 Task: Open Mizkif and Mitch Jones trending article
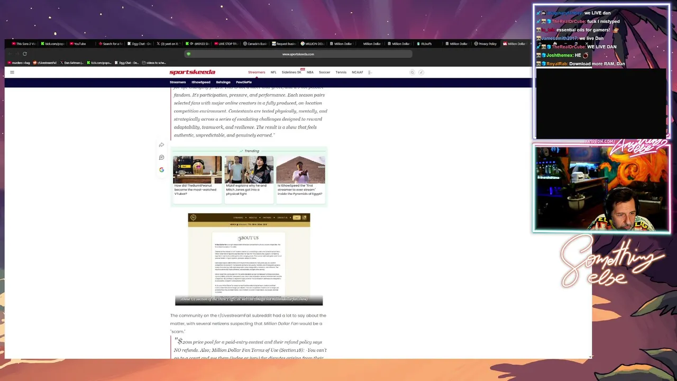pos(249,170)
